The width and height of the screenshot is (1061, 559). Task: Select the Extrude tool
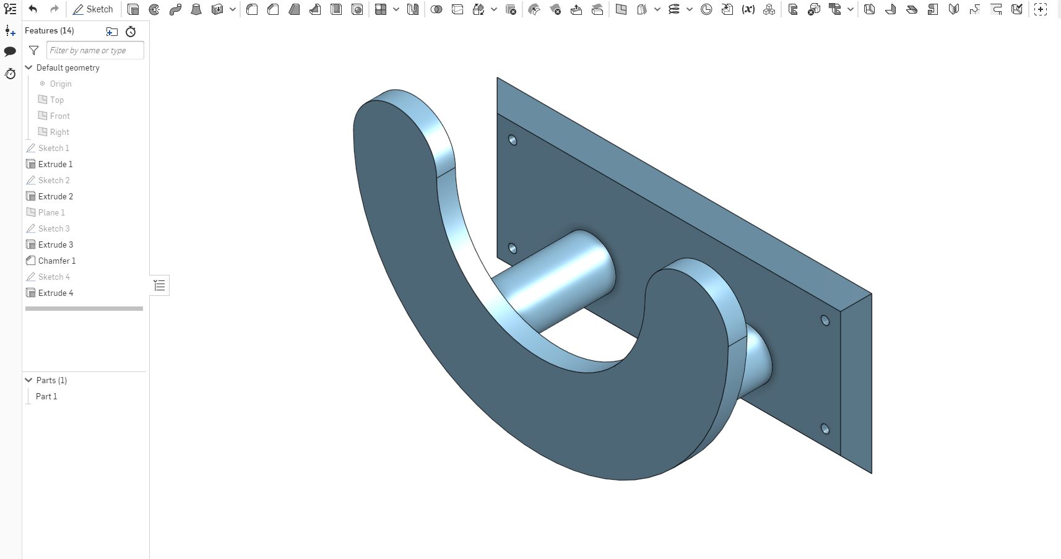132,9
